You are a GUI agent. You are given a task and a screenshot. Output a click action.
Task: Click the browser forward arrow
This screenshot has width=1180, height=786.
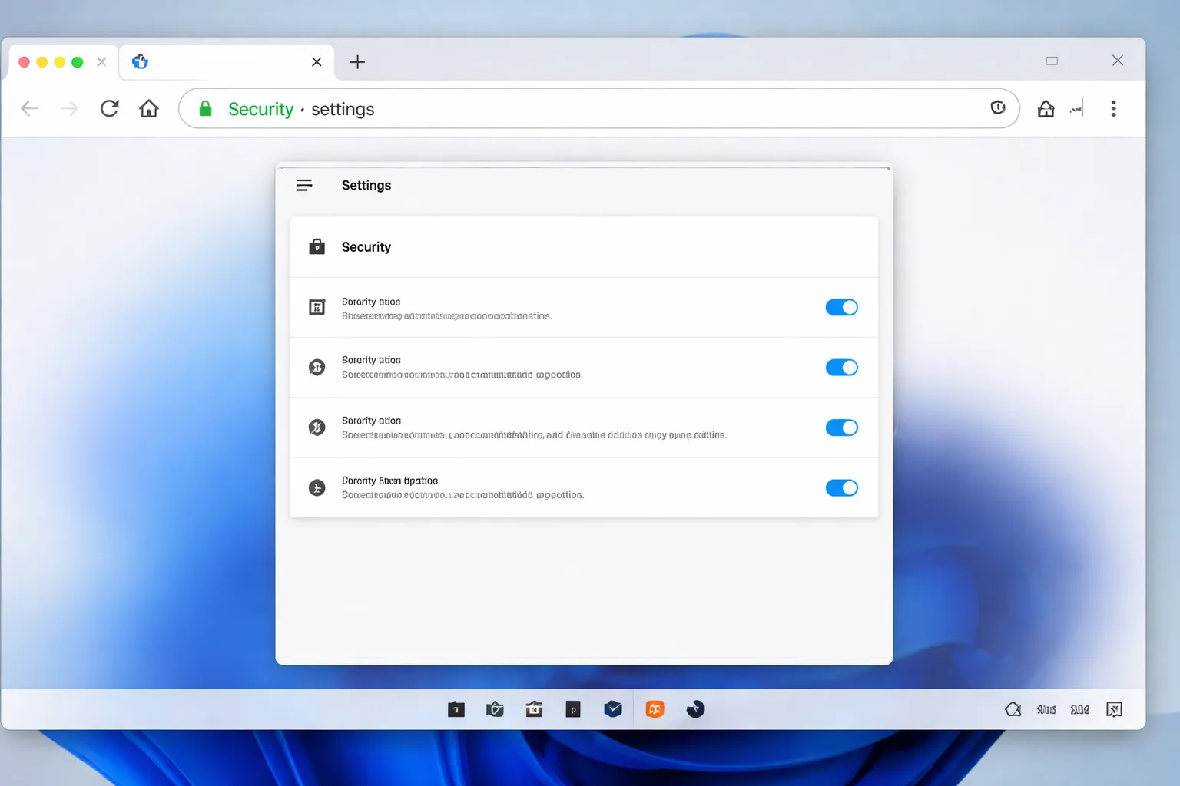(x=69, y=108)
